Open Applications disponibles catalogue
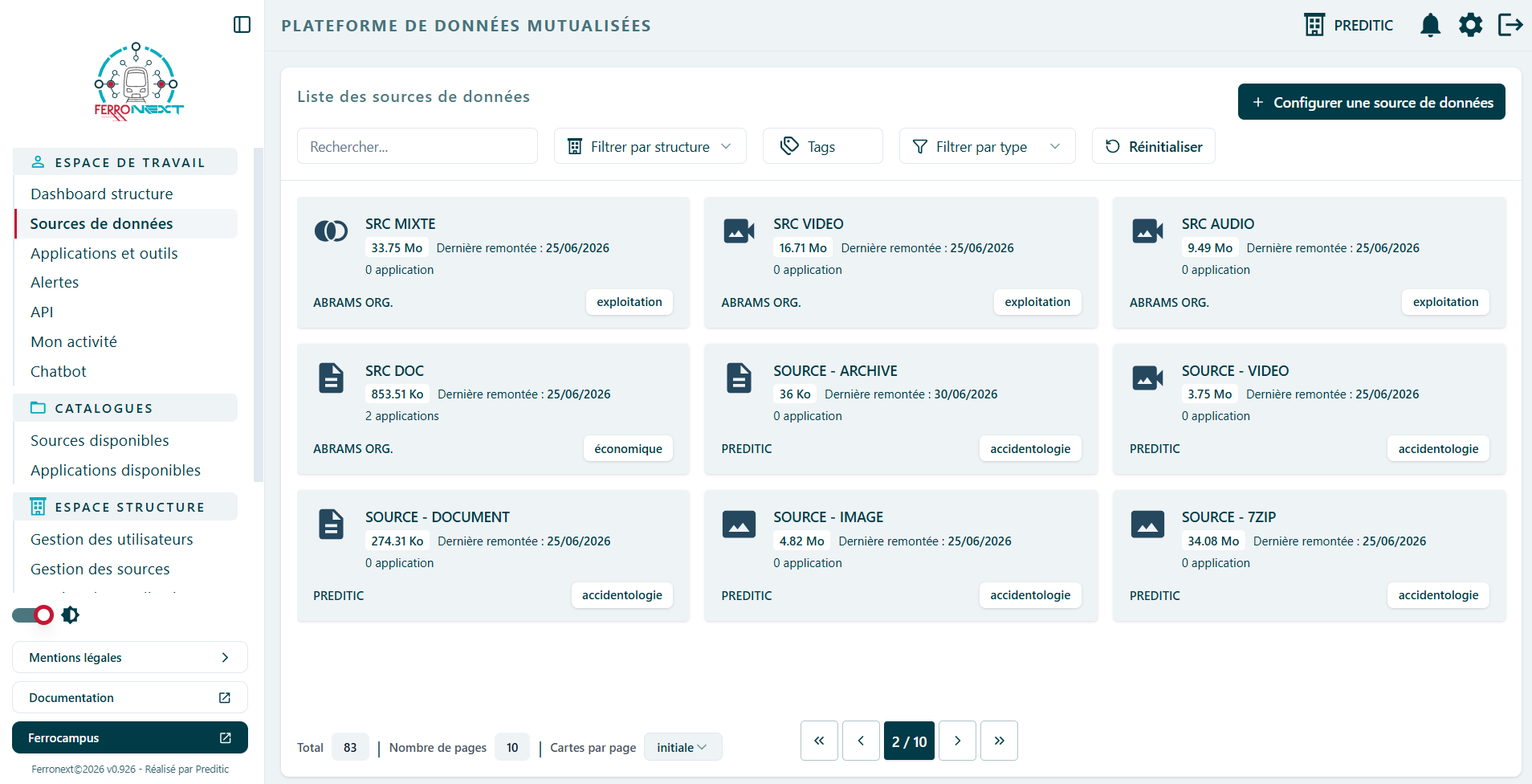 click(x=116, y=470)
